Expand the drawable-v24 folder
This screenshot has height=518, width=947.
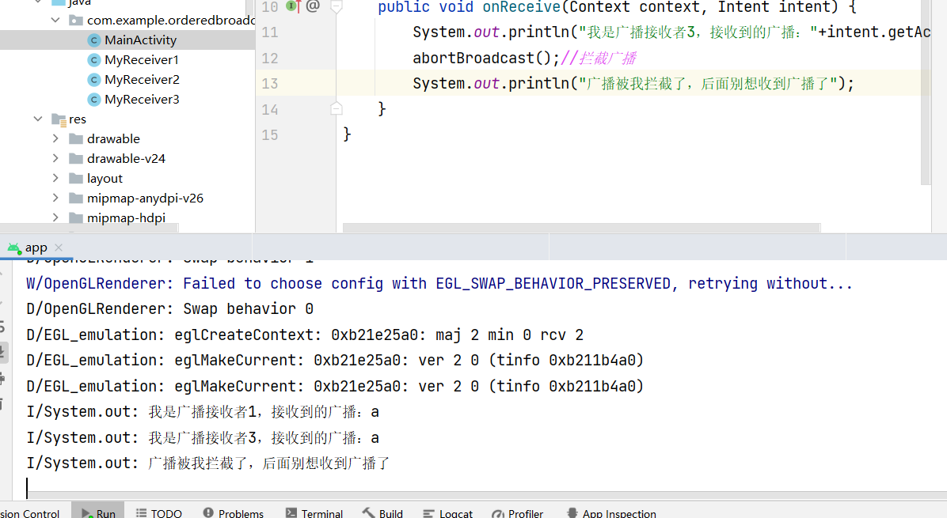[x=55, y=159]
